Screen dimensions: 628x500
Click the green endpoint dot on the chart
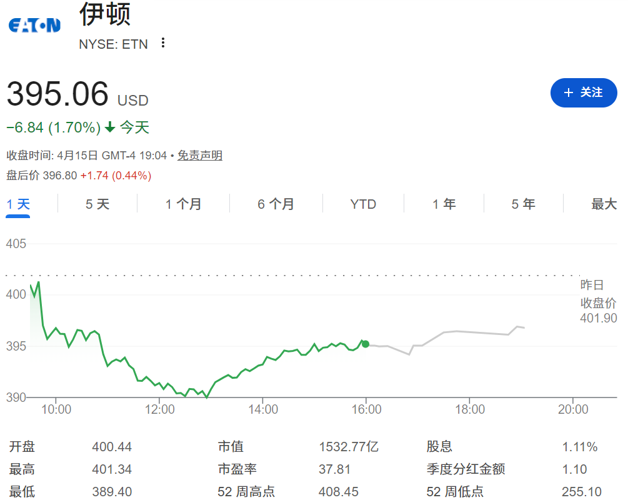pos(364,344)
